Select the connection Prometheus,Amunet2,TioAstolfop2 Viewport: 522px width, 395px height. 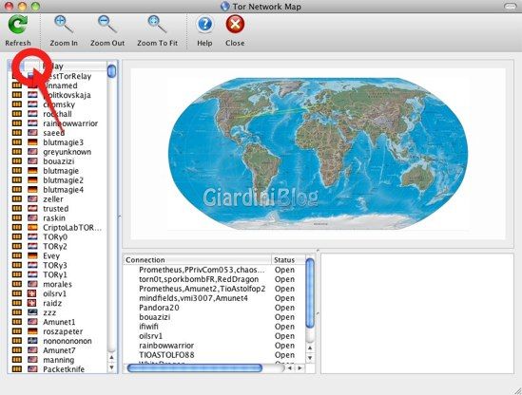click(x=203, y=289)
